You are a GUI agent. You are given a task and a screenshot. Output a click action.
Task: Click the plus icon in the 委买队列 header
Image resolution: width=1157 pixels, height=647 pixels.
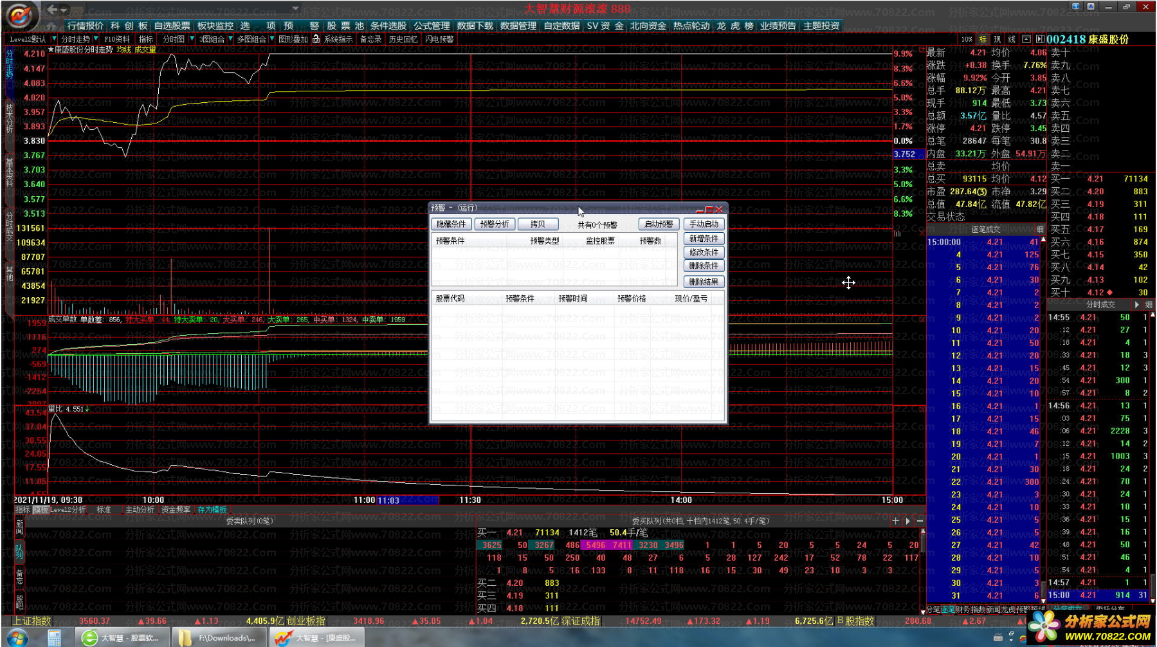[896, 521]
